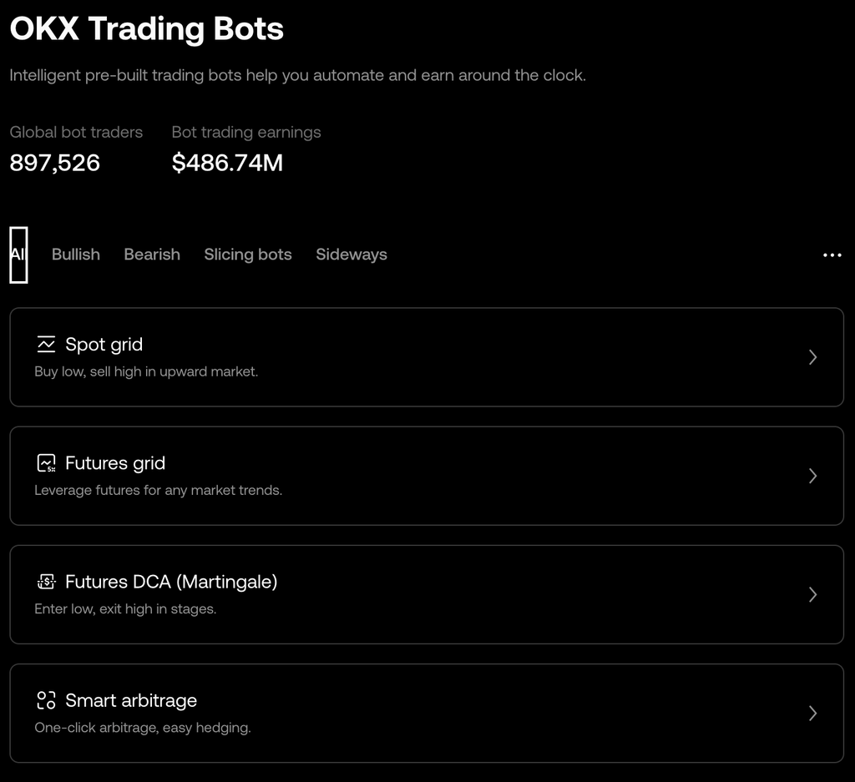Click the Spot grid chart icon
This screenshot has height=782, width=855.
coord(46,345)
